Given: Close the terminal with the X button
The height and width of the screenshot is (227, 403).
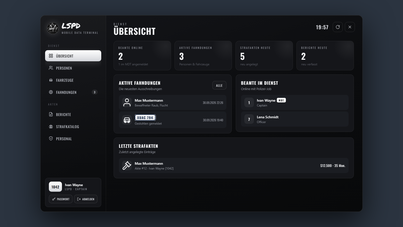Looking at the screenshot, I should click(350, 27).
